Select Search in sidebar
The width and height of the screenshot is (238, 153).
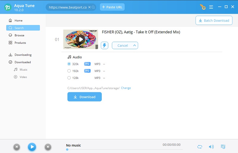coord(23,28)
